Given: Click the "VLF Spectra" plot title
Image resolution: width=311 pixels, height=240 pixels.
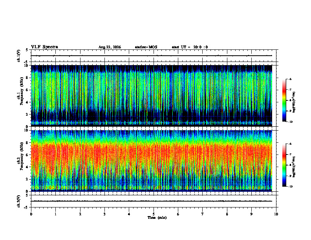Looking at the screenshot, I should [x=44, y=47].
